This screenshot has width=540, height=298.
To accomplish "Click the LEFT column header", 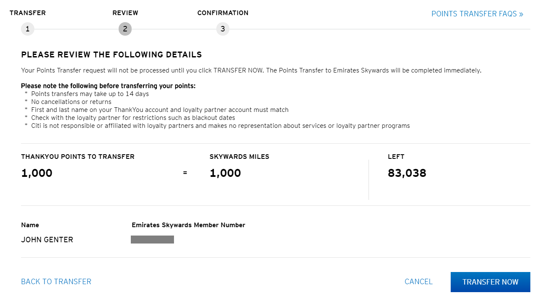I will pyautogui.click(x=396, y=156).
